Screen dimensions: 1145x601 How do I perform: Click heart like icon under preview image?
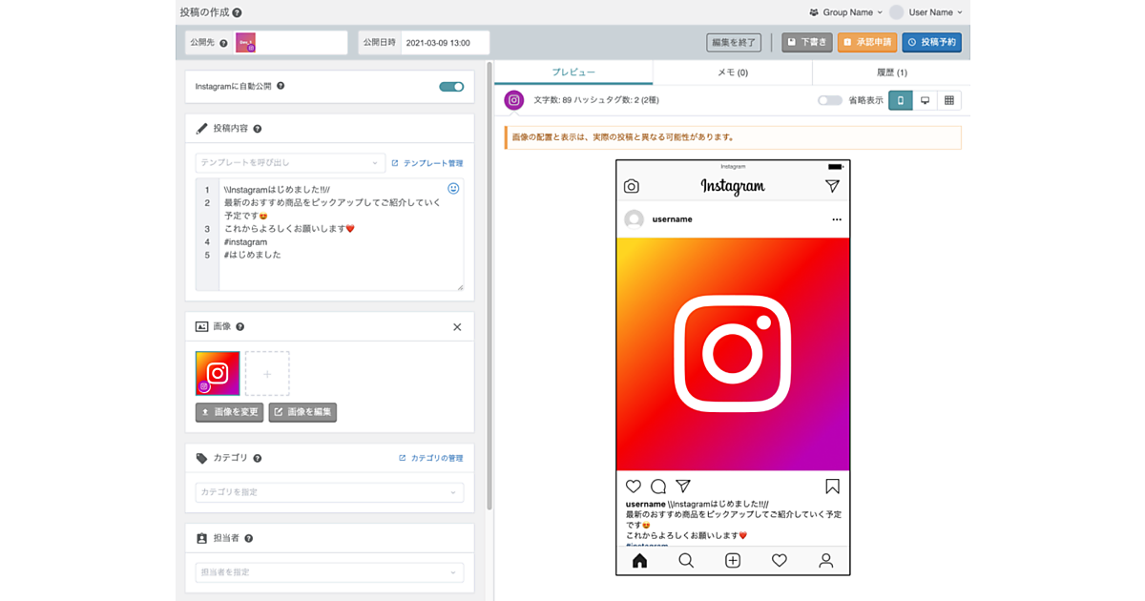[x=633, y=487]
